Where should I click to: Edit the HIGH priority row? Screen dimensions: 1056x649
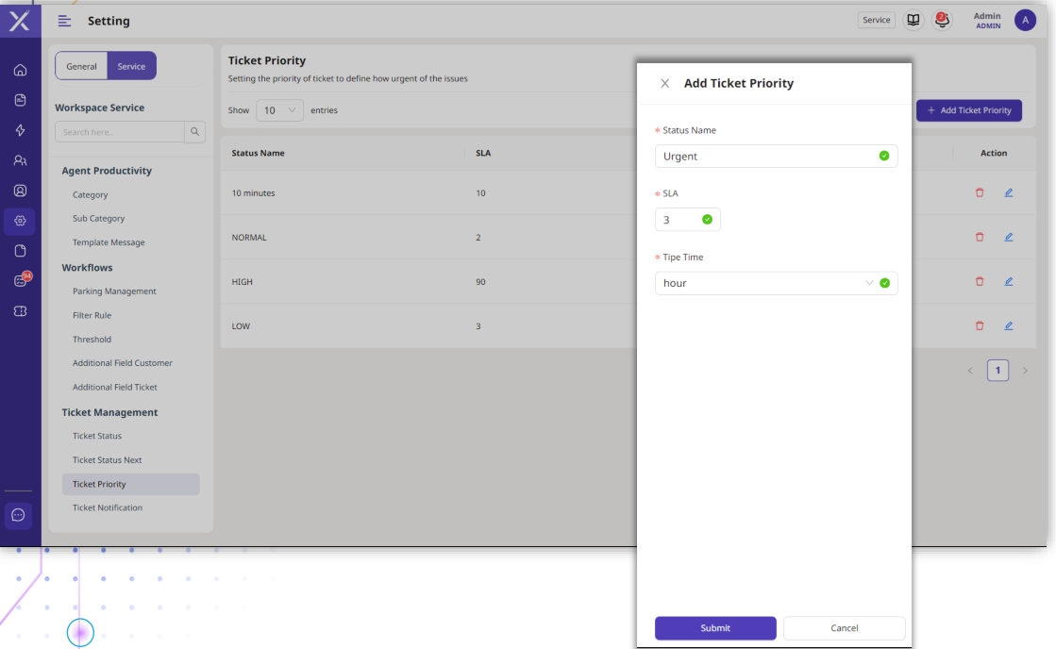point(1008,281)
